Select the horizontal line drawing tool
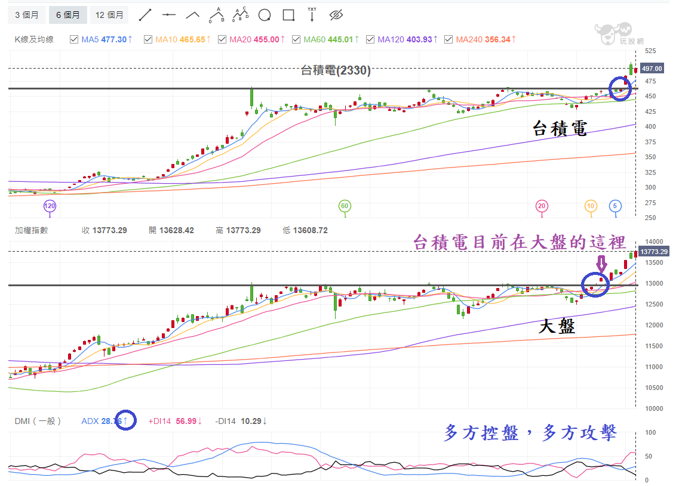Viewport: 679px width, 486px height. pyautogui.click(x=169, y=15)
